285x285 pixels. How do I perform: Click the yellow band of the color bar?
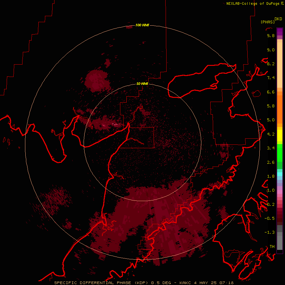[x=280, y=136]
